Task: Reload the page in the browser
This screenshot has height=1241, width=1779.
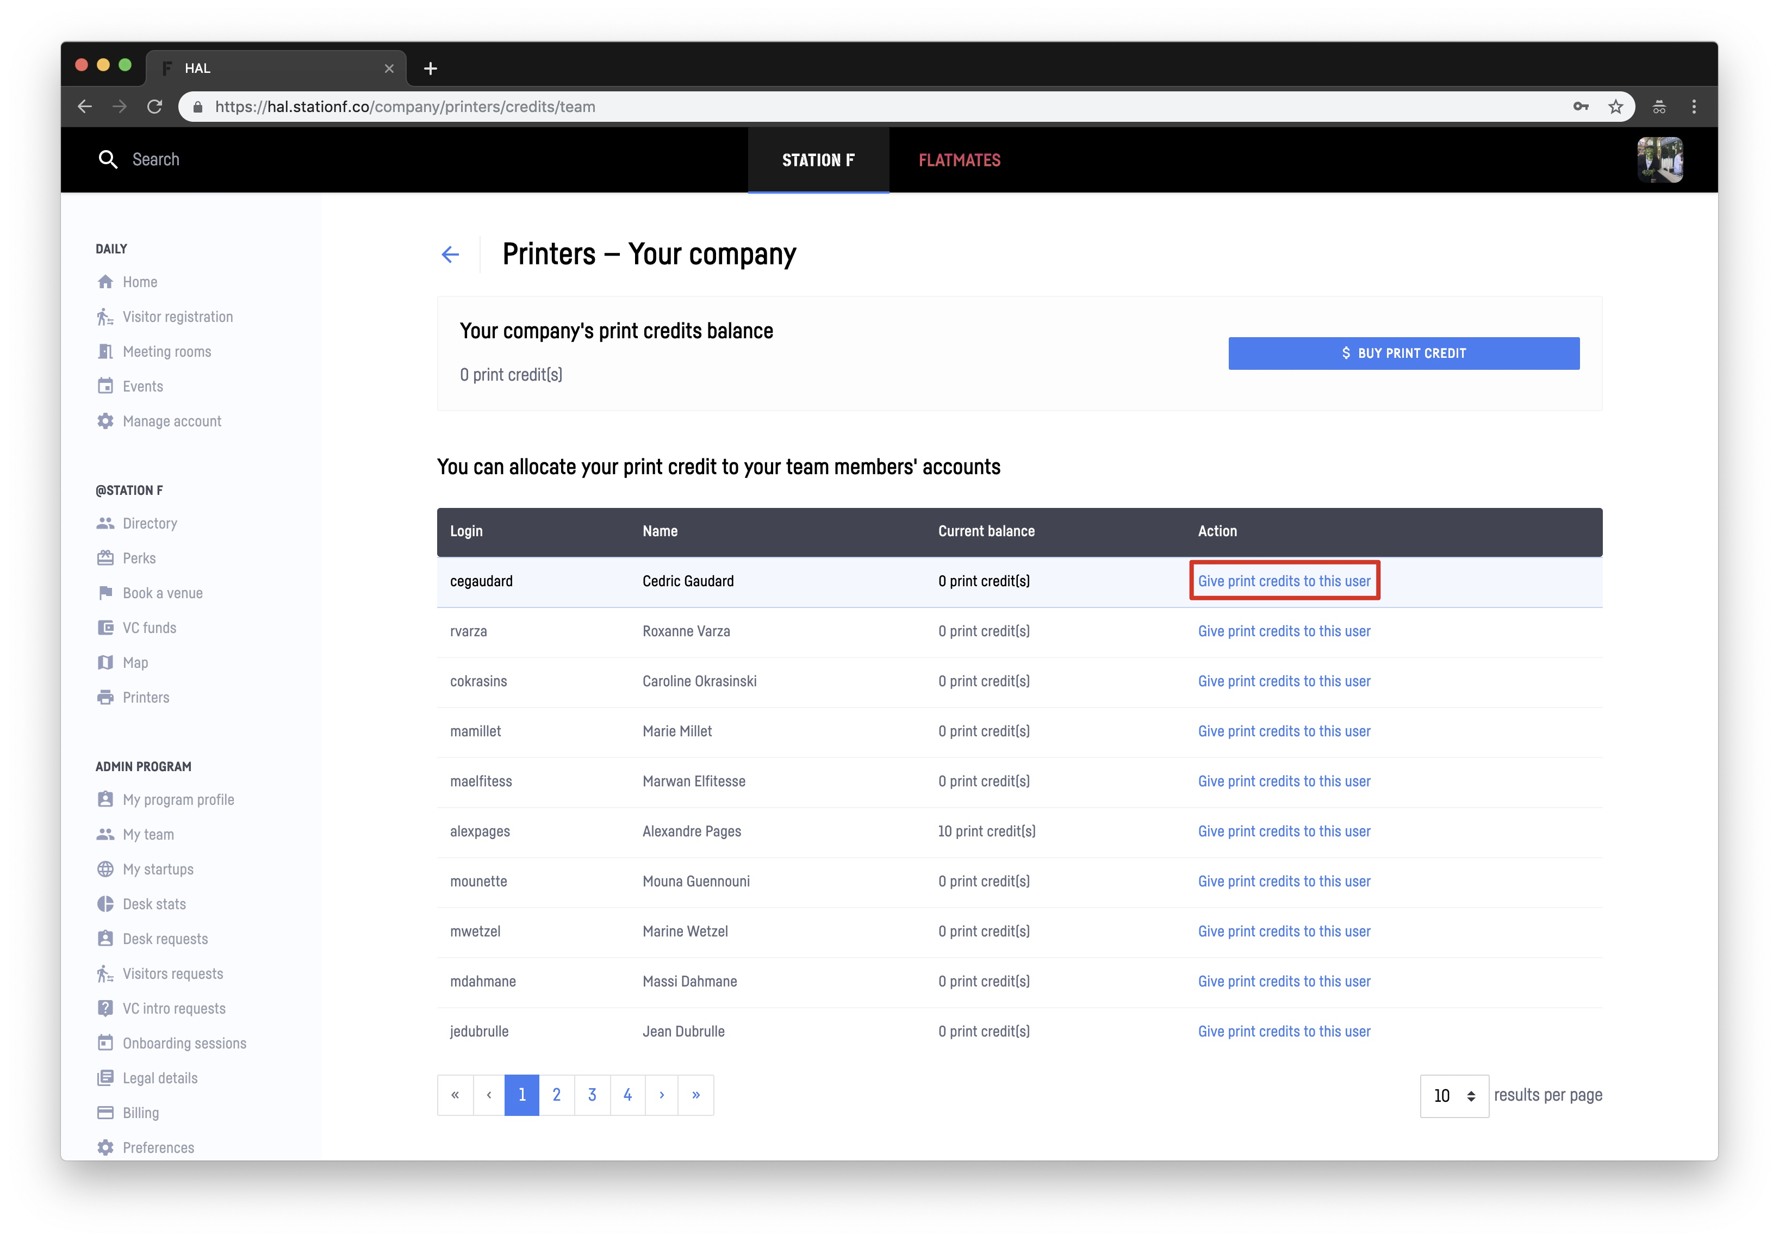Action: (x=154, y=107)
